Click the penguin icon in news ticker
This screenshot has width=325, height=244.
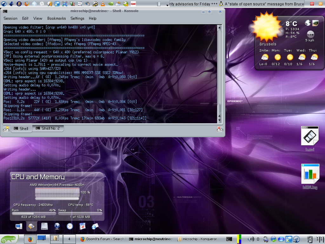pos(221,4)
